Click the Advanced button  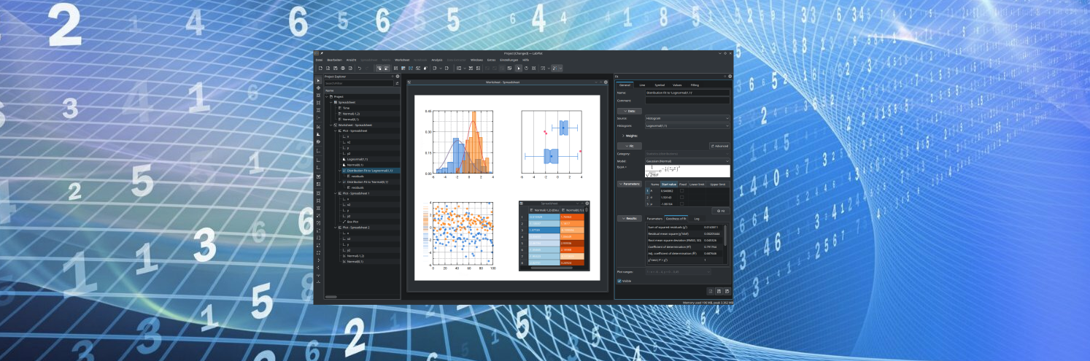click(x=719, y=146)
